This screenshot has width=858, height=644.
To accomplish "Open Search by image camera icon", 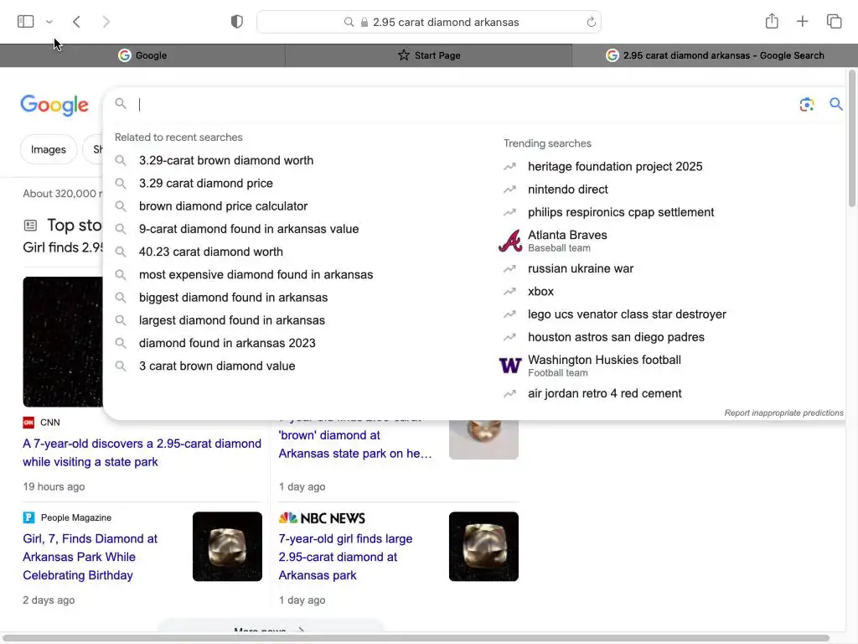I will tap(807, 104).
